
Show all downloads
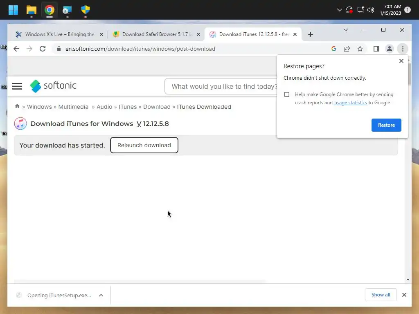tap(381, 294)
